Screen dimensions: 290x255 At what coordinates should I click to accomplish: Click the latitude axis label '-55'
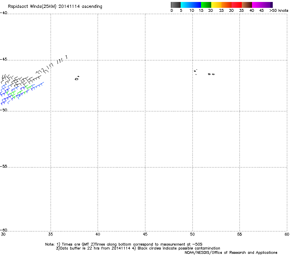4,166
